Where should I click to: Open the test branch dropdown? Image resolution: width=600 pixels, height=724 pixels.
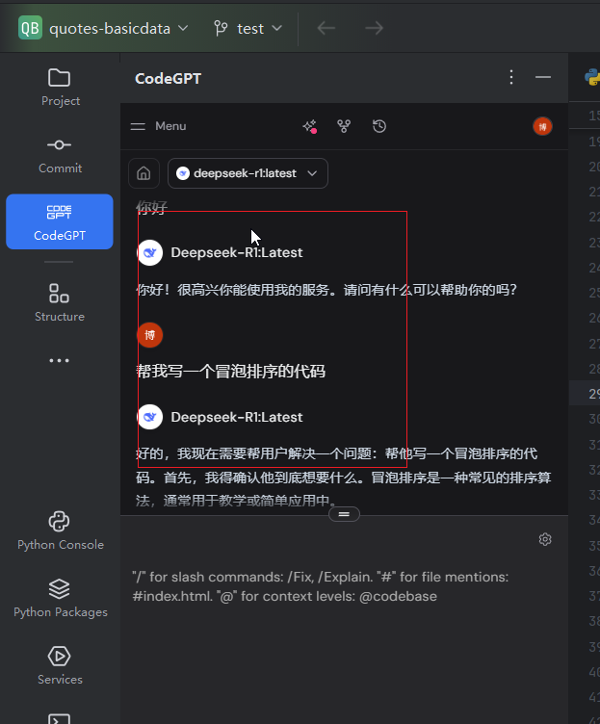(x=248, y=28)
